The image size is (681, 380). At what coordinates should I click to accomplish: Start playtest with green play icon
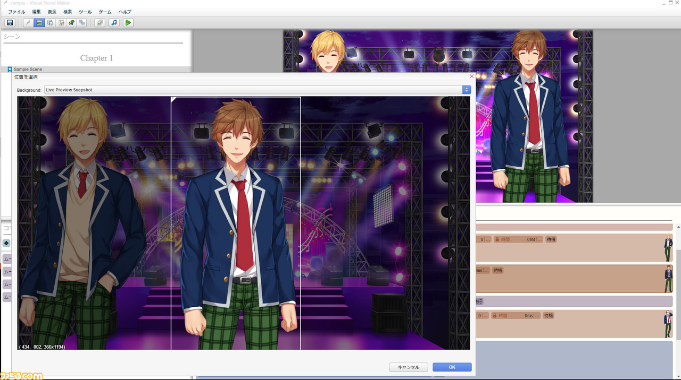(x=128, y=23)
